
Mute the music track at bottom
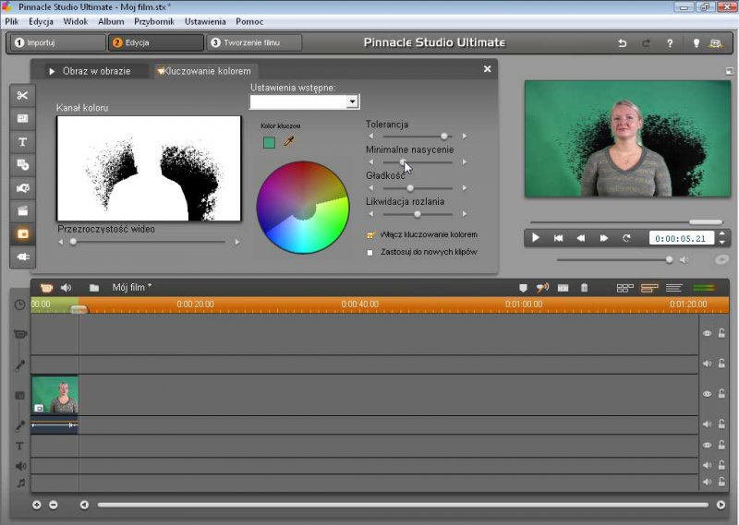pyautogui.click(x=707, y=482)
